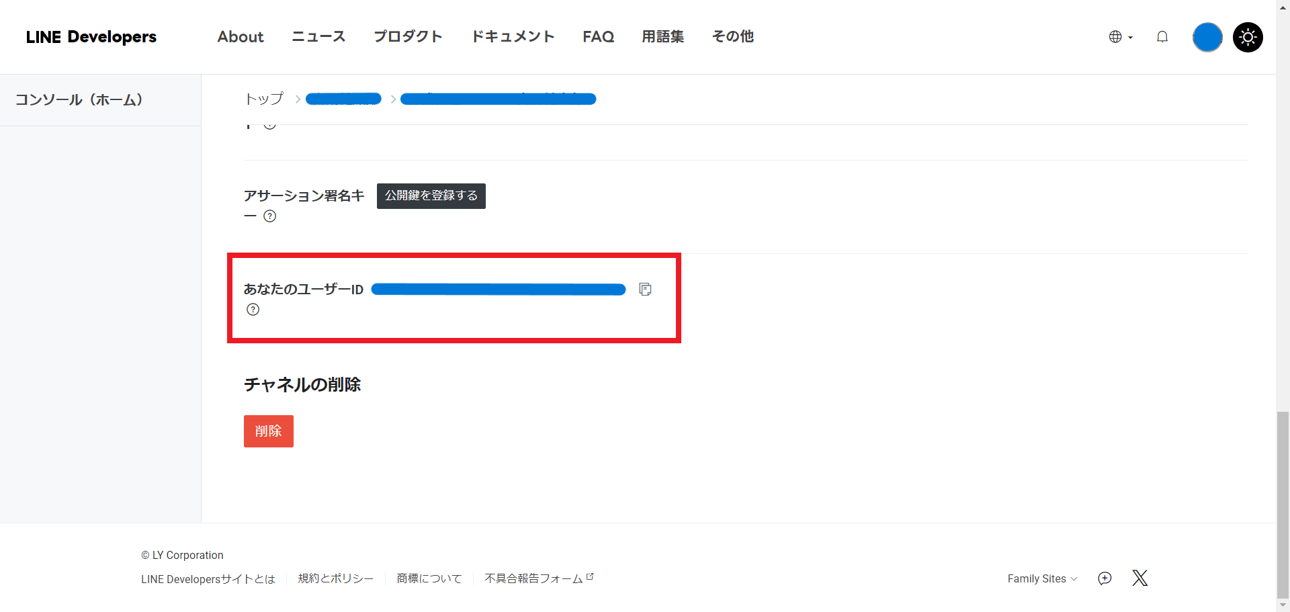Open the ドキュメント menu item
Image resolution: width=1290 pixels, height=612 pixels.
[513, 37]
